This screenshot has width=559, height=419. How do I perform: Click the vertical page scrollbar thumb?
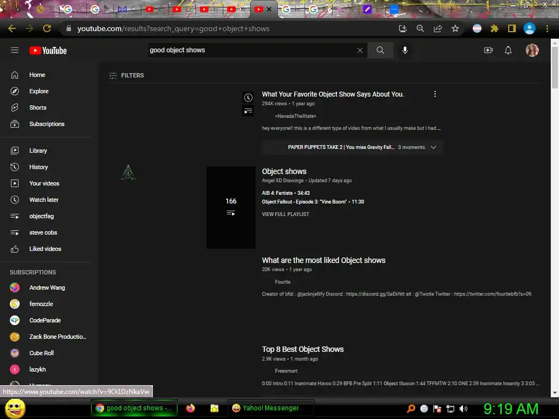tap(555, 68)
